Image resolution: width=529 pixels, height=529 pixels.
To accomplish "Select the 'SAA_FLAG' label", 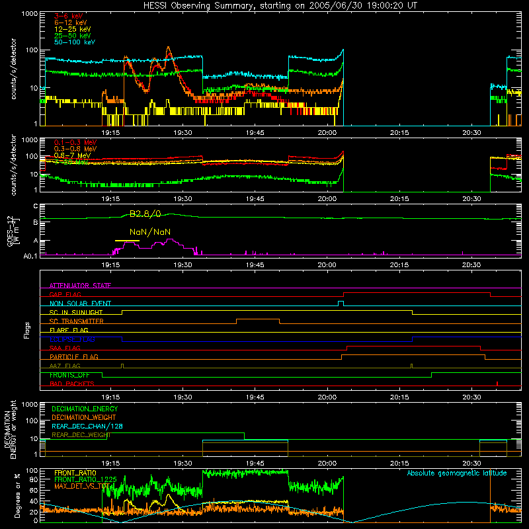I will coord(65,348).
